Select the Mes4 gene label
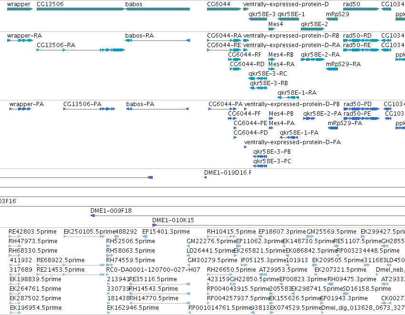The height and width of the screenshot is (315, 405). click(276, 24)
